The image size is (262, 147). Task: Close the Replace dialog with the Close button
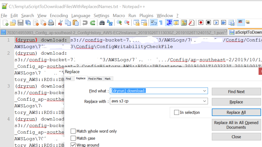pos(236,137)
